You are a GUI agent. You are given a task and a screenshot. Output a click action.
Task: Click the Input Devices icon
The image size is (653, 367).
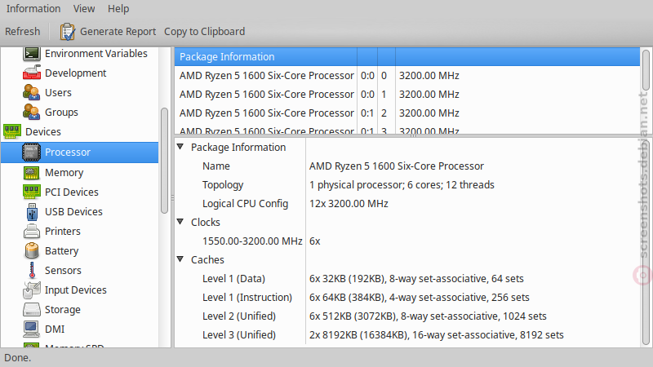[x=32, y=290]
